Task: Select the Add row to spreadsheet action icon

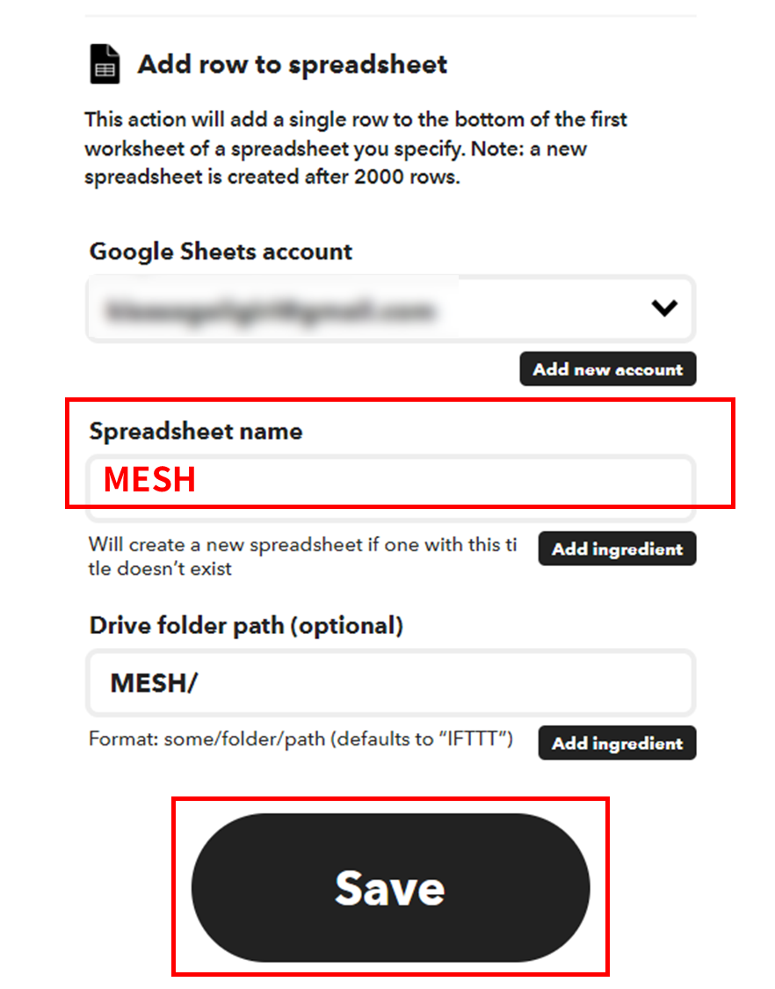Action: 104,63
